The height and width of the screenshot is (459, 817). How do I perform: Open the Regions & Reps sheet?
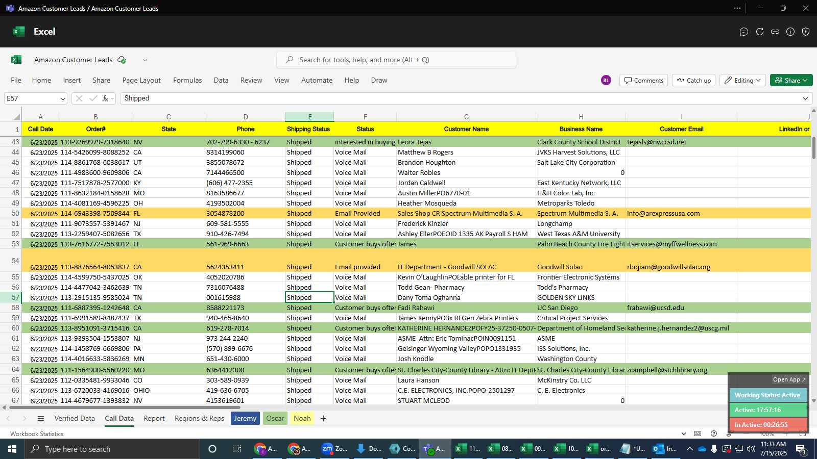[x=199, y=418]
